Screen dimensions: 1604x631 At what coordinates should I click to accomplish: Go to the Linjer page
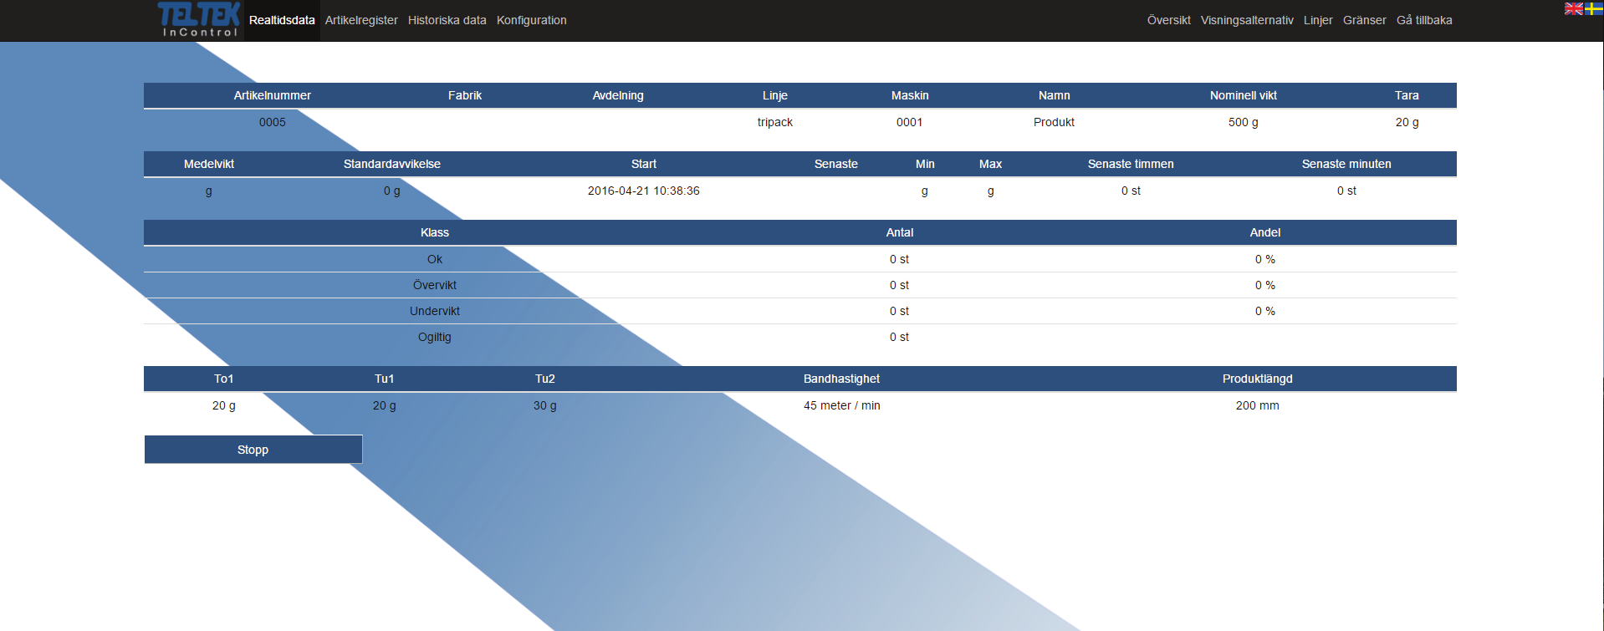(1318, 20)
